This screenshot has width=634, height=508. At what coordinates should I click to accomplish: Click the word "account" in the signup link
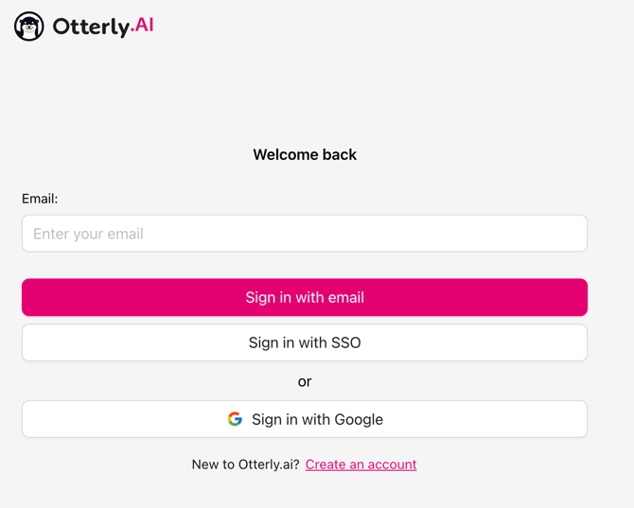pyautogui.click(x=390, y=464)
